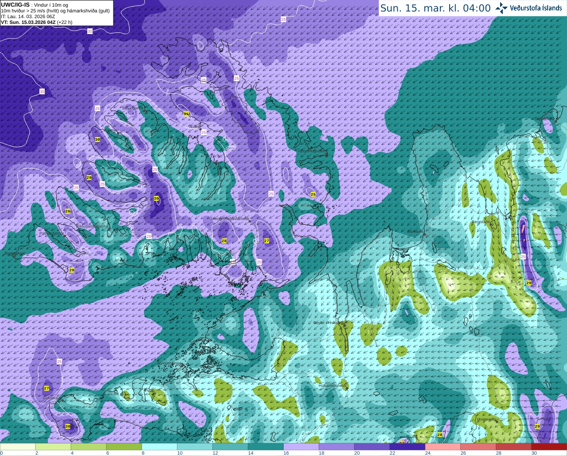Click the Blönduós station label
This screenshot has height=456, width=567.
pos(416,231)
